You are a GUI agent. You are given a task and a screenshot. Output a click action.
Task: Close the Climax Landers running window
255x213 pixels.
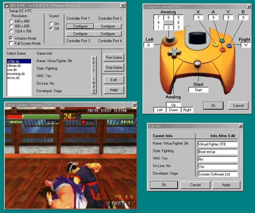[134, 105]
